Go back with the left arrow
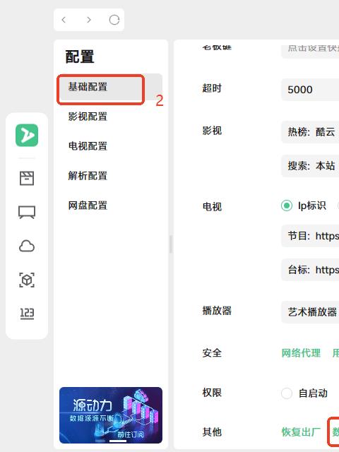Screen dimensions: 339x452 point(64,20)
